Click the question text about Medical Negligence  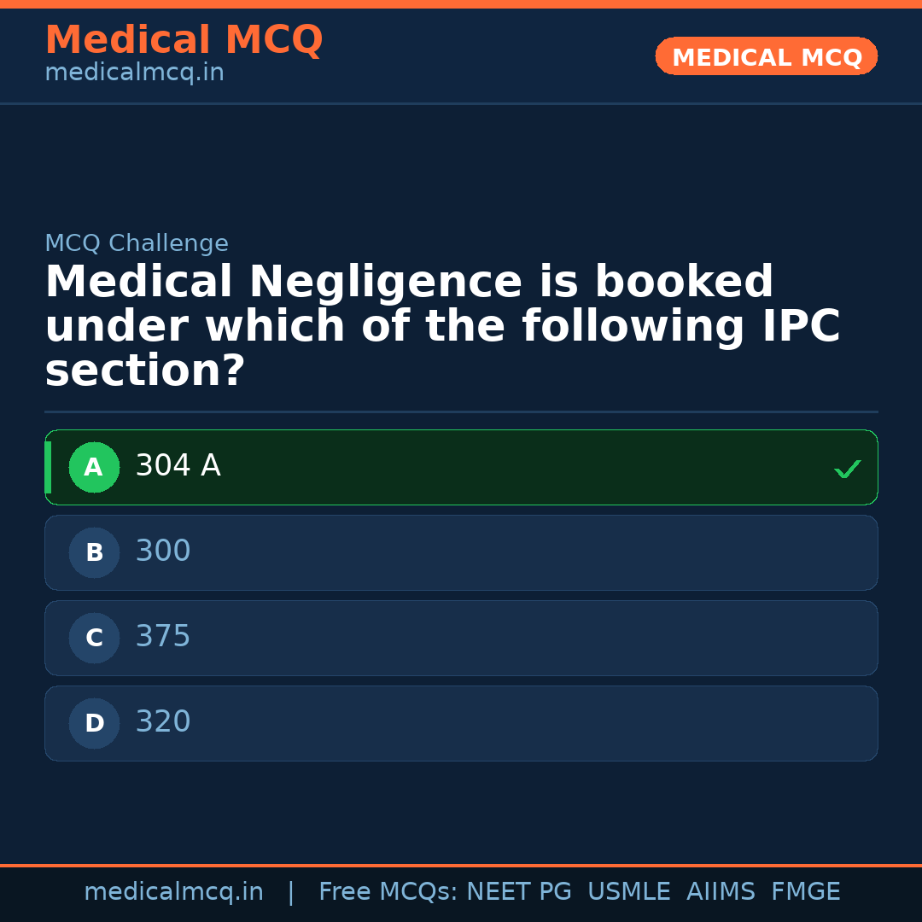pos(444,324)
